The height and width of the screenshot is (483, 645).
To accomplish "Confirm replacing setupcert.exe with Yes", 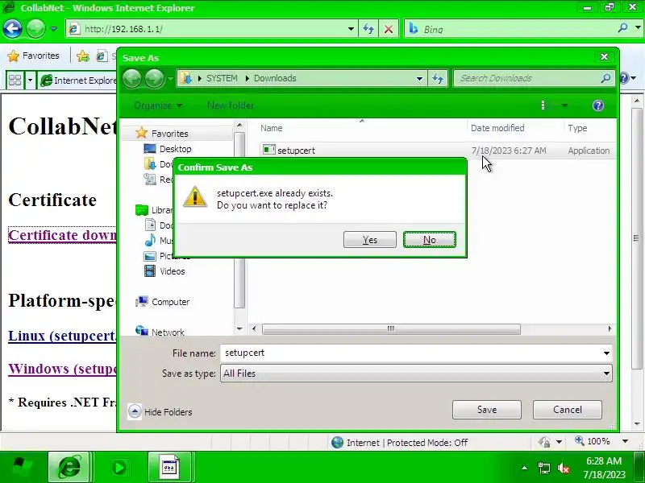I will 370,239.
